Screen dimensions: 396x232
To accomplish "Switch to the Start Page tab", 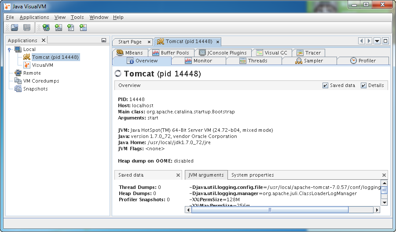I will (x=130, y=42).
